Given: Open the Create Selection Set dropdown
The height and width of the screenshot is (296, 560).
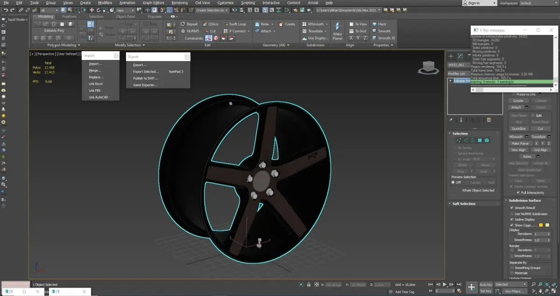Looking at the screenshot, I should (212, 10).
